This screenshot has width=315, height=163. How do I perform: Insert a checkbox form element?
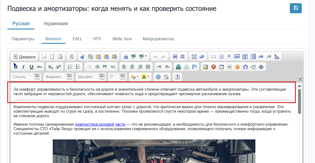221,57
